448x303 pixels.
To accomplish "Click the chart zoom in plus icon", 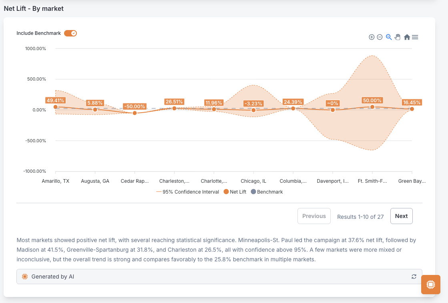I will (372, 37).
